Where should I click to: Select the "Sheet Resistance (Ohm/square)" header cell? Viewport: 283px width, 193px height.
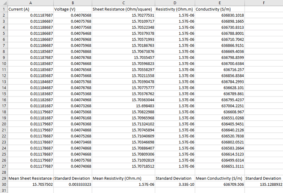coord(123,9)
